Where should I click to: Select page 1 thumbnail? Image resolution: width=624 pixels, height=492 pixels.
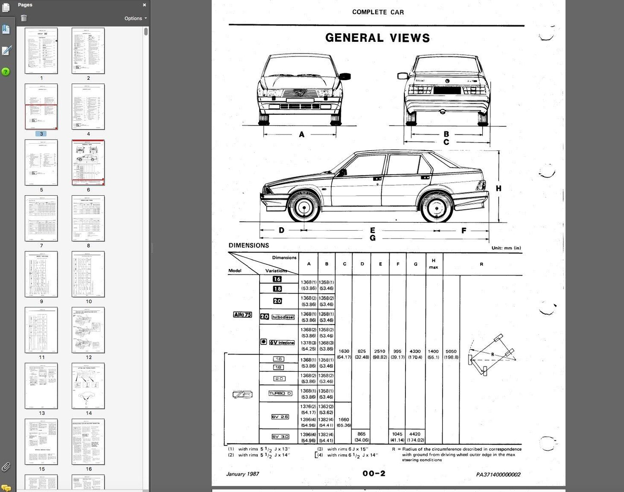click(x=41, y=51)
